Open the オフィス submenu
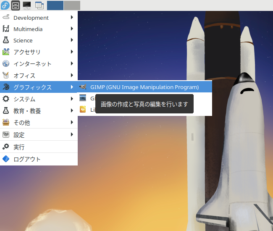This screenshot has width=273, height=231. pyautogui.click(x=39, y=75)
